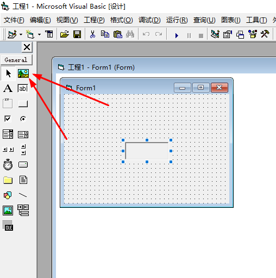Start the program with the Run button
Viewport: 276px width, 278px height.
(177, 35)
